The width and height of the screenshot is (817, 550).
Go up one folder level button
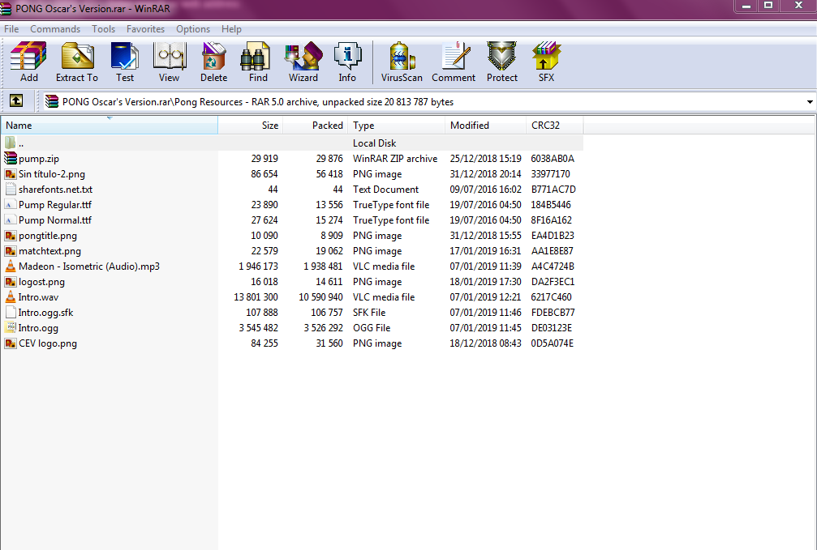(16, 101)
